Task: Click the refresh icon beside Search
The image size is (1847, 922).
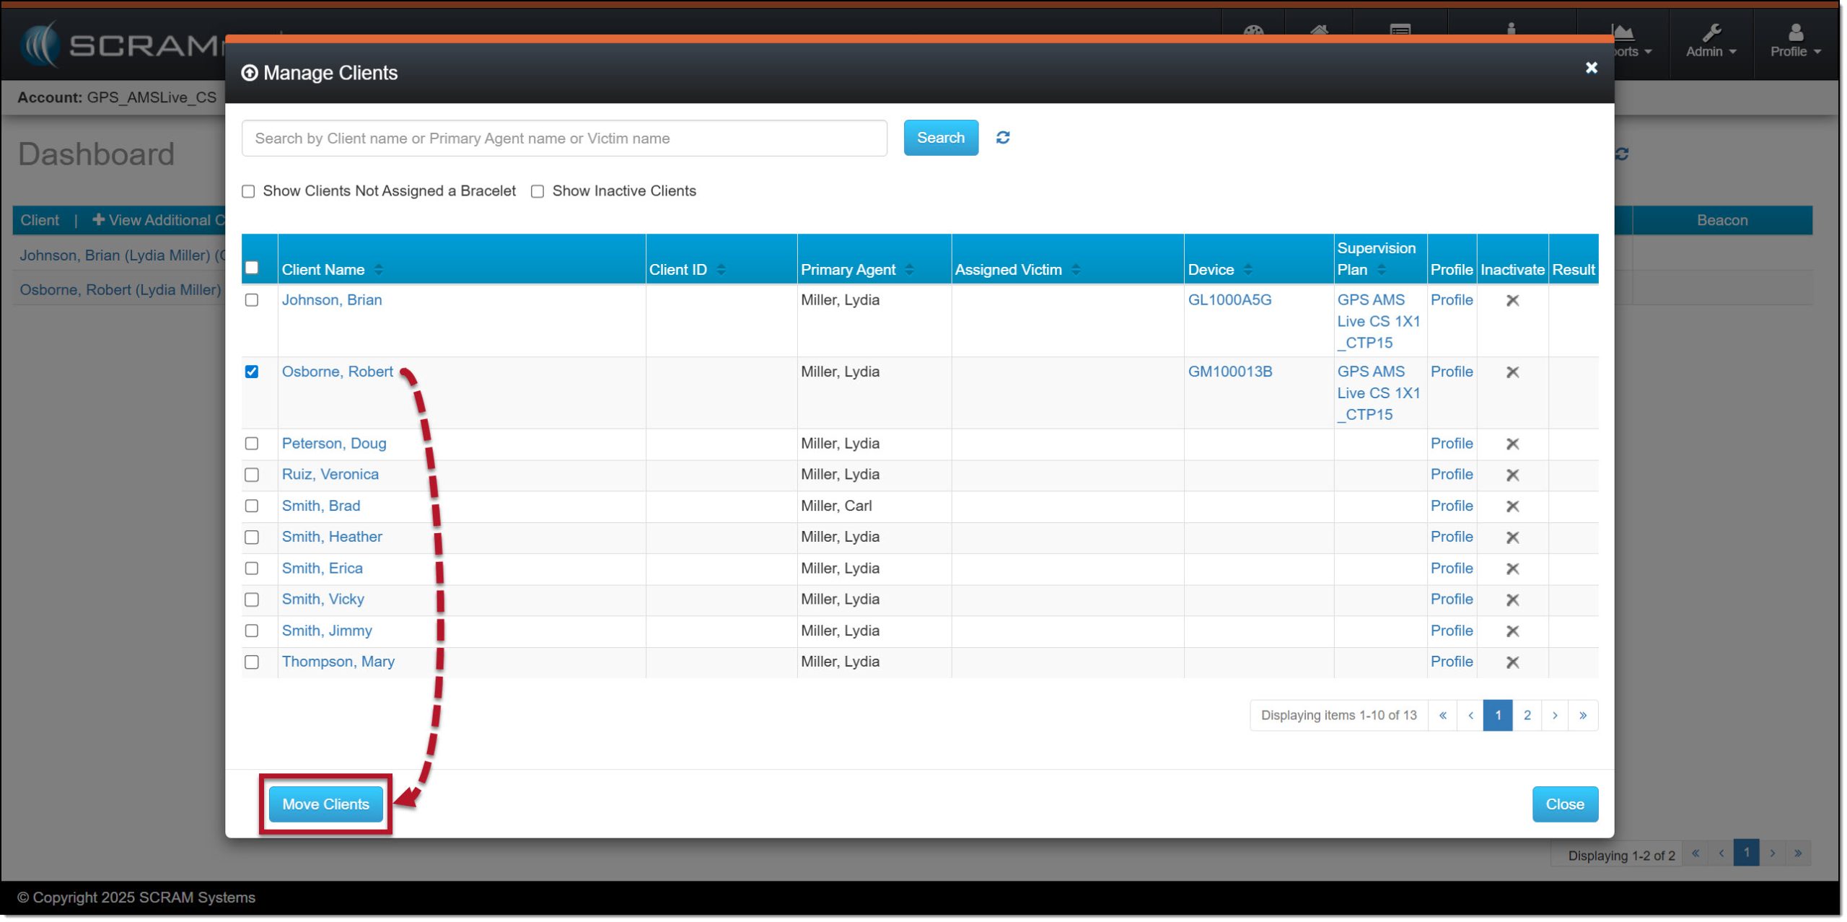Action: coord(1002,137)
